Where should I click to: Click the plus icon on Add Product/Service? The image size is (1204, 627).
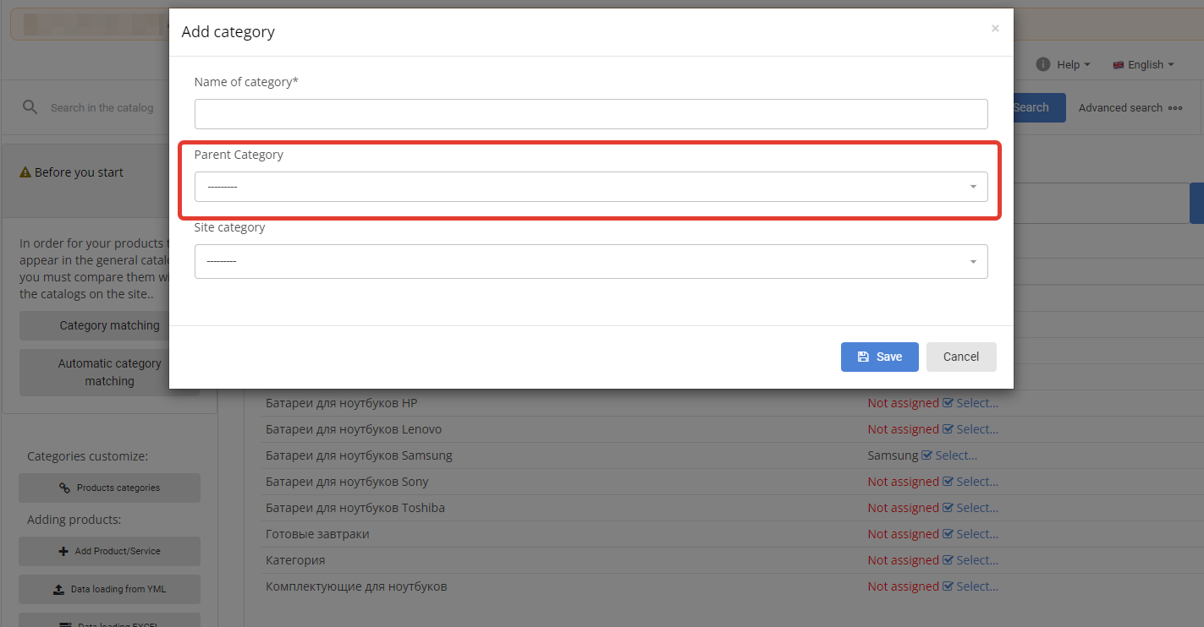point(63,552)
